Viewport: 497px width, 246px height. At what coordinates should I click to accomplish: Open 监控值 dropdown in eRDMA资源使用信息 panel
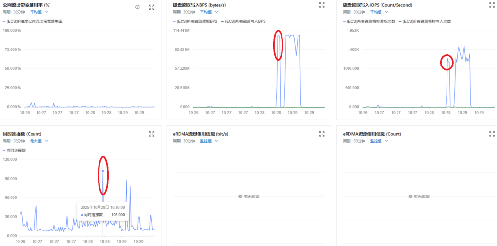coord(379,141)
